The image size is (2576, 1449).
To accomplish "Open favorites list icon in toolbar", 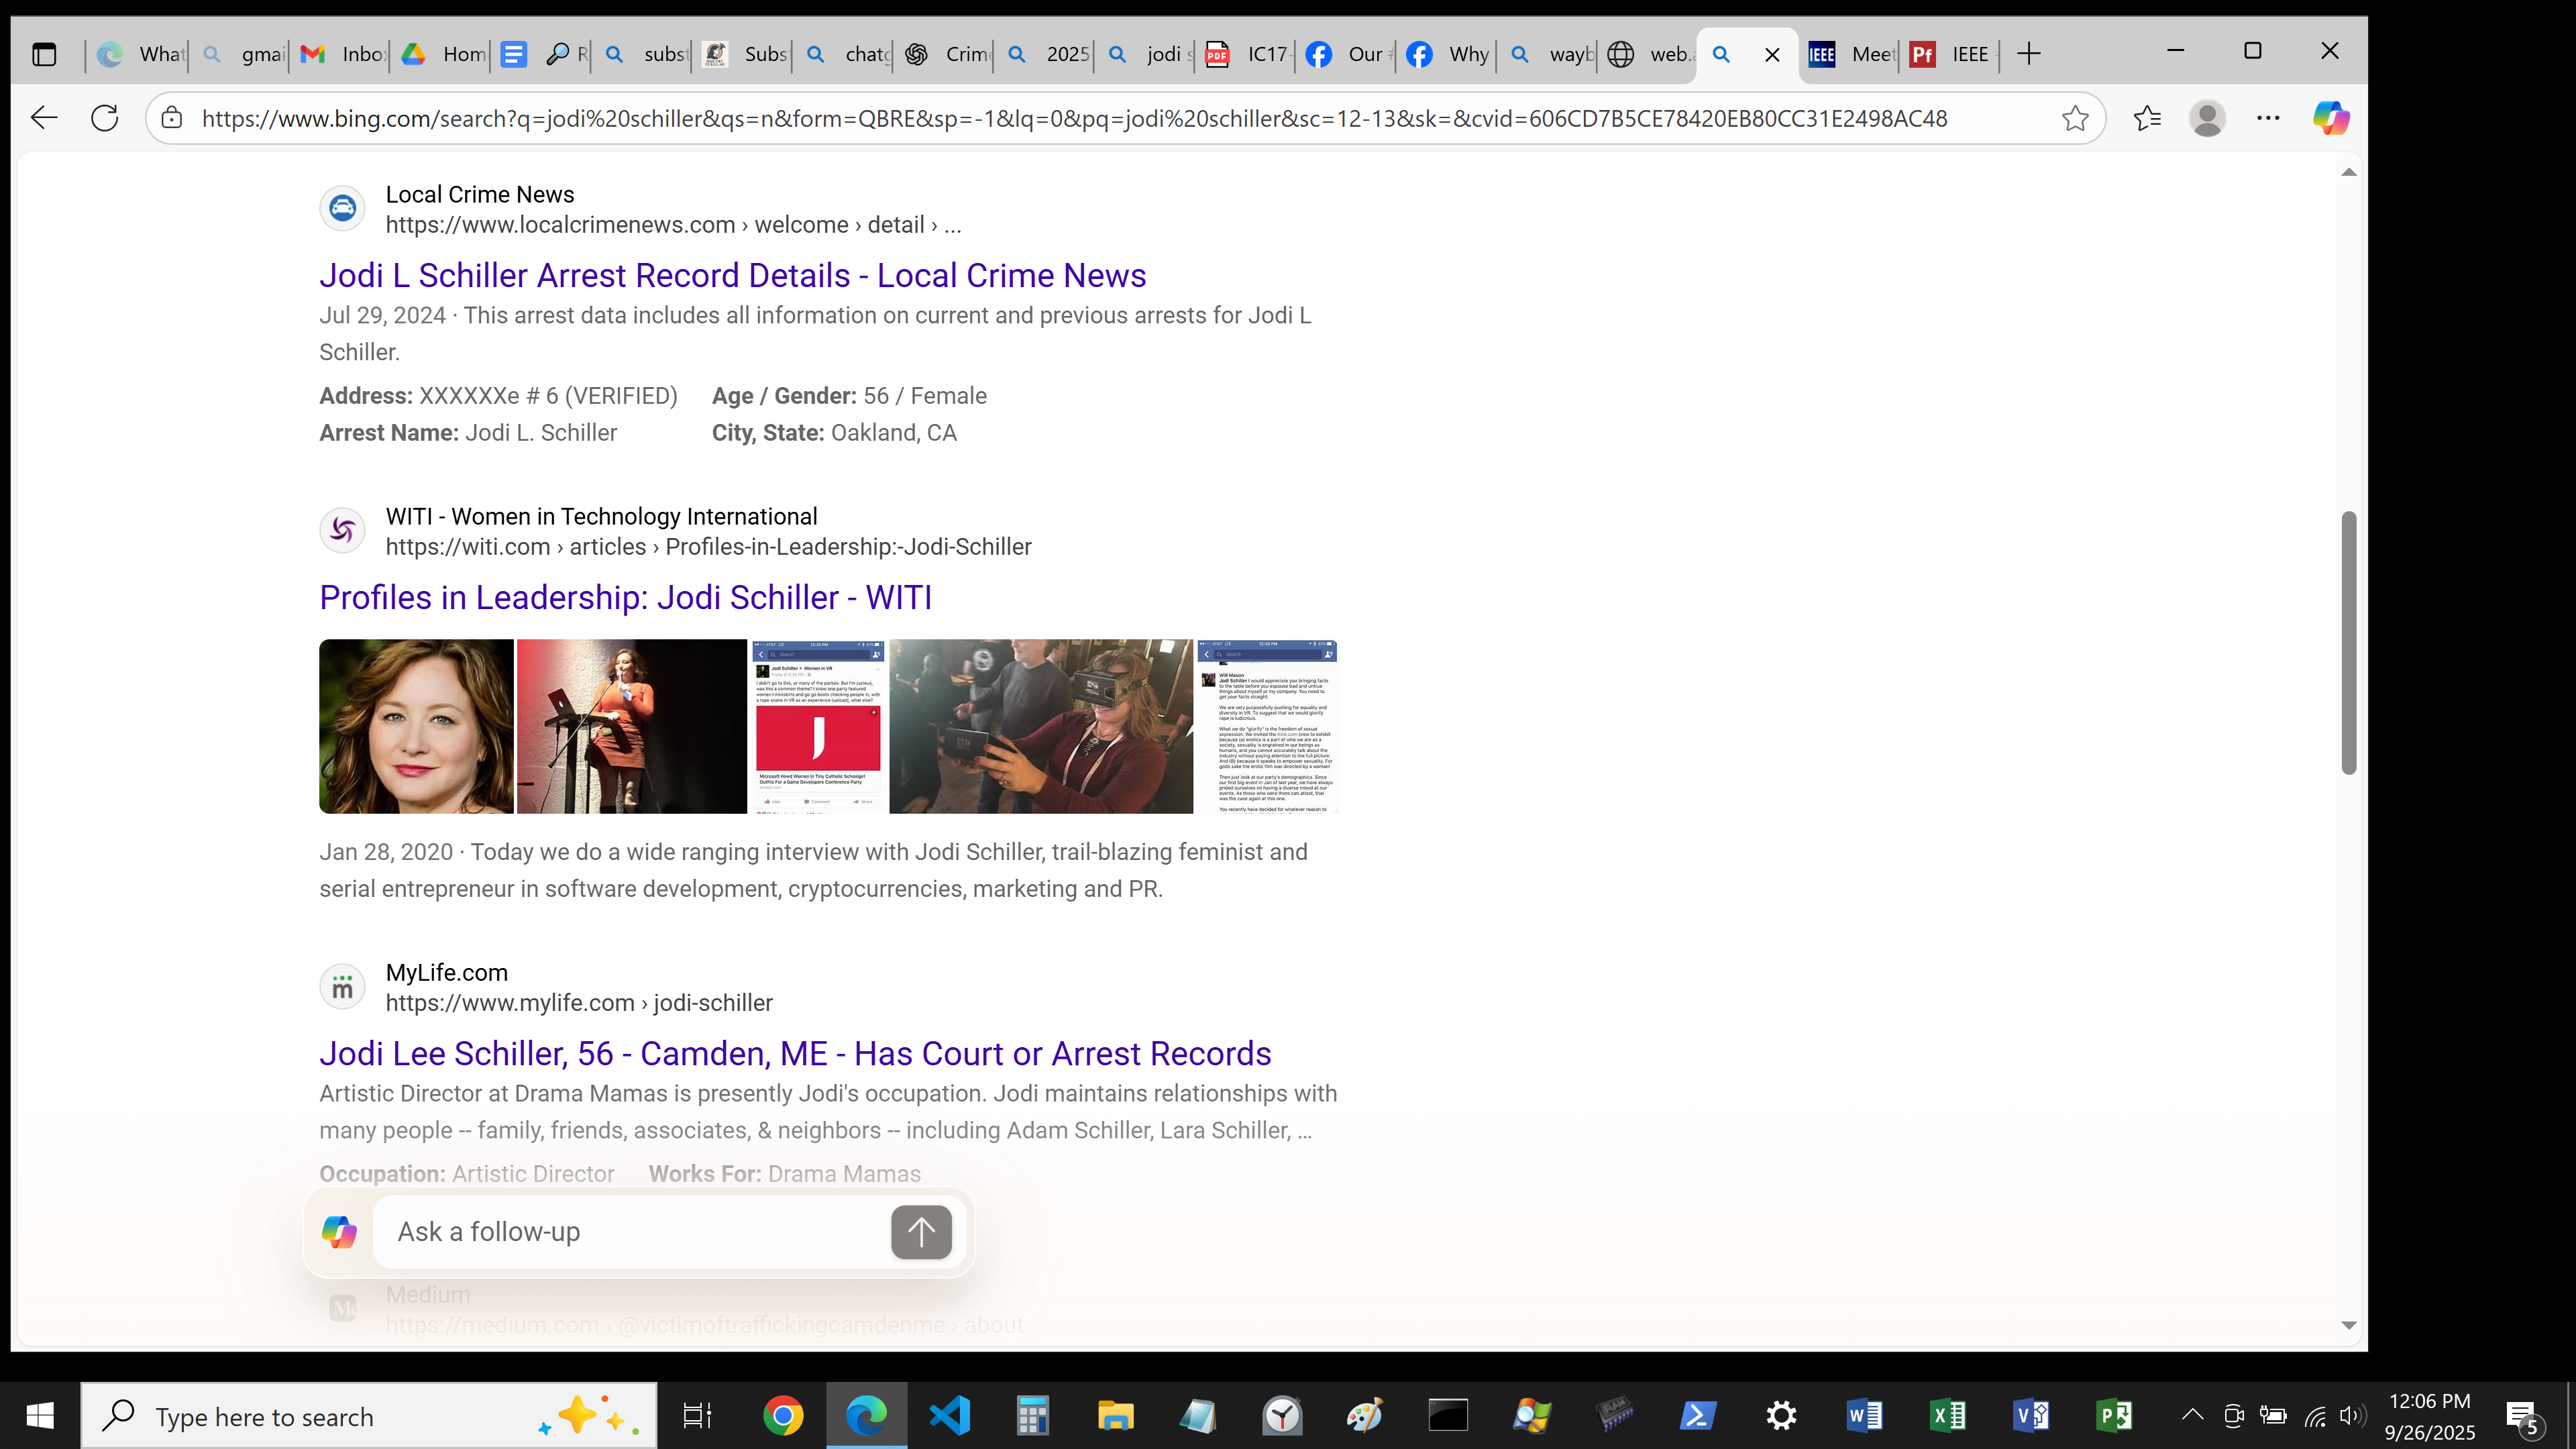I will tap(2147, 118).
